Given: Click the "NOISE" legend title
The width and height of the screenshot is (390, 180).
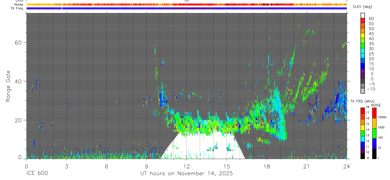Looking at the screenshot, I should coord(376,105).
